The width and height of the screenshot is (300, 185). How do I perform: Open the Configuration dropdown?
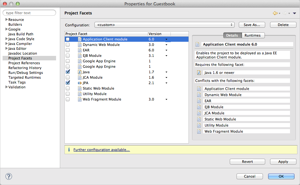164,25
